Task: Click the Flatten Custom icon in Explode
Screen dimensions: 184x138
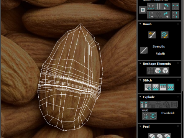Action: click(x=174, y=105)
